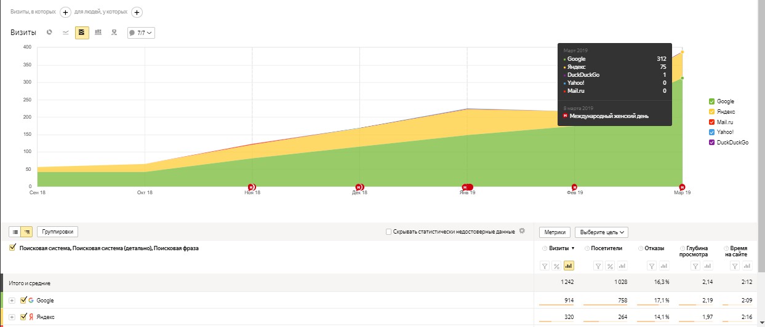Expand the Google row in the table

coord(12,301)
